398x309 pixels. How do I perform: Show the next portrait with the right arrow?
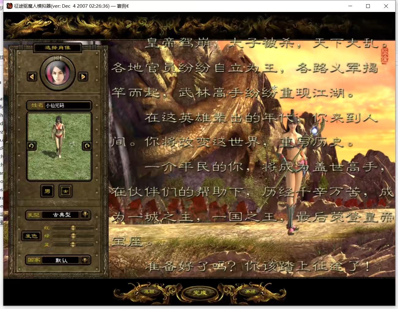point(83,76)
